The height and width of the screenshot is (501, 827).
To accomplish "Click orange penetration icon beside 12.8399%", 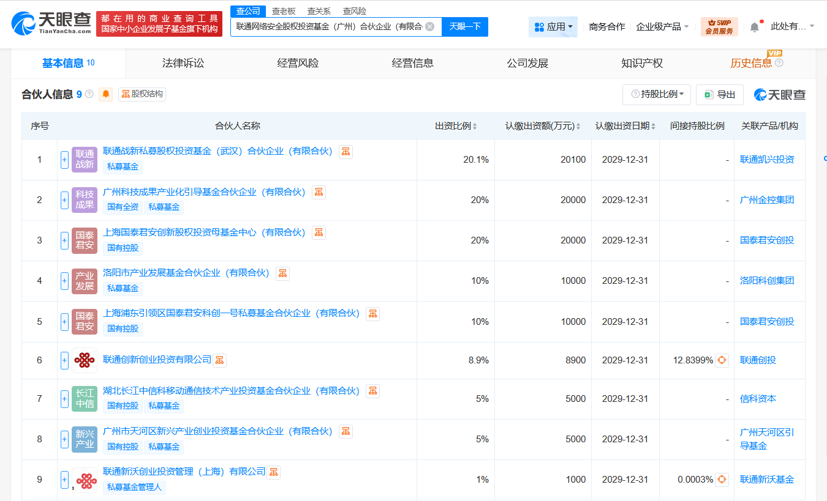I will point(722,360).
